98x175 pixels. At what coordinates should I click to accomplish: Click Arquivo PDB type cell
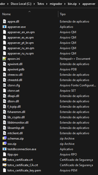(68, 69)
